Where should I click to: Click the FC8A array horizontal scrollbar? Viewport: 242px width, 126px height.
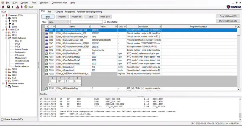point(65,85)
